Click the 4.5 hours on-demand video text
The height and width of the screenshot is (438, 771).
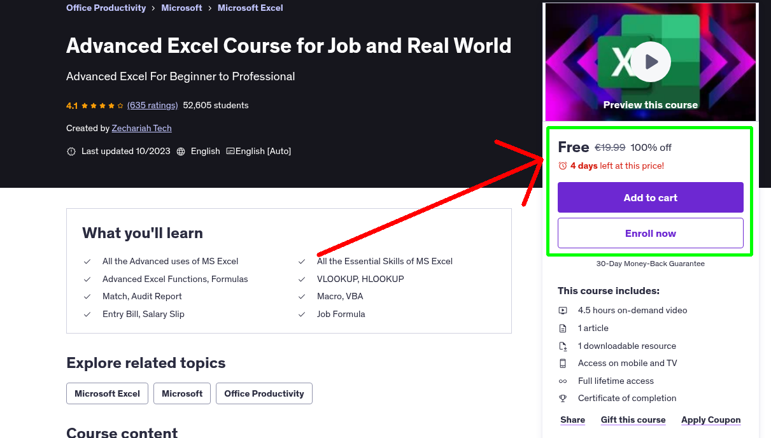point(633,311)
